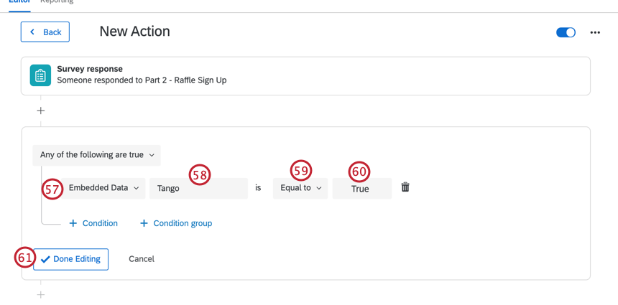Click the trash icon to delete condition
Image resolution: width=618 pixels, height=305 pixels.
pyautogui.click(x=405, y=187)
